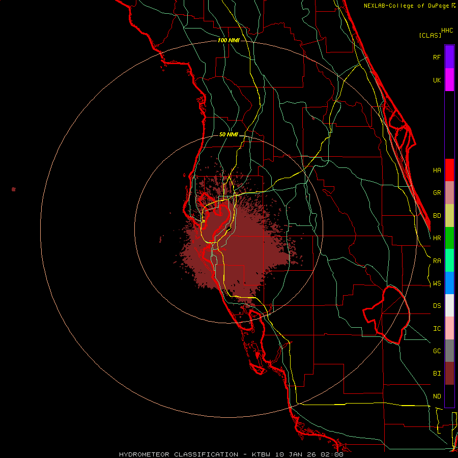
Task: Click the RF legend label
Action: (x=437, y=57)
